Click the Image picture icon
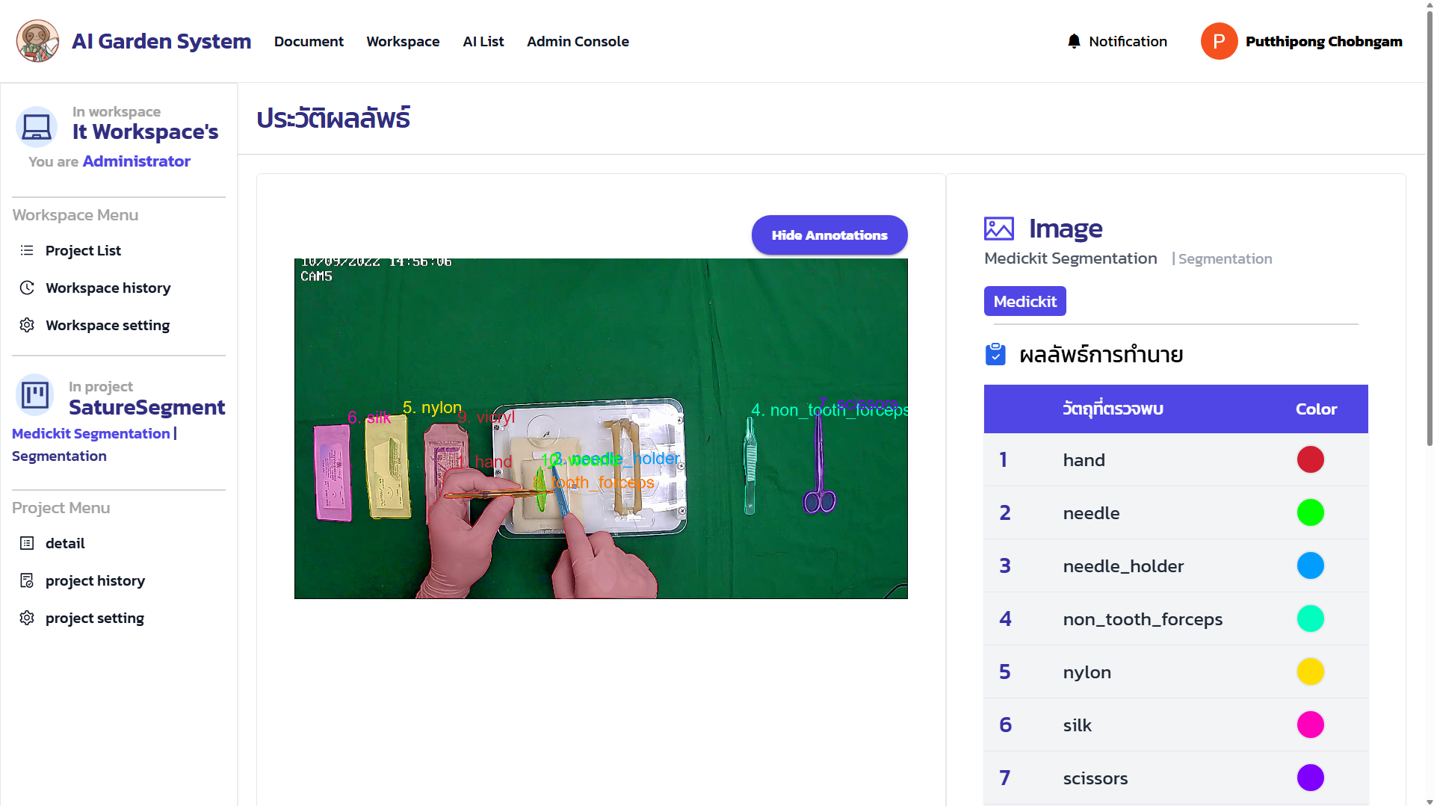 tap(998, 229)
